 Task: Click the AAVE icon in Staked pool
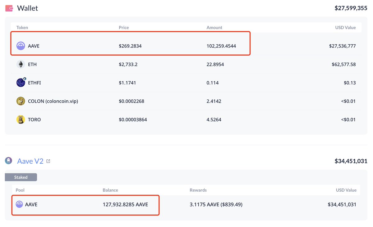pyautogui.click(x=19, y=204)
